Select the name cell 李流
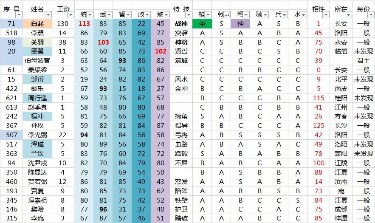This screenshot has width=375, height=223. [x=37, y=218]
